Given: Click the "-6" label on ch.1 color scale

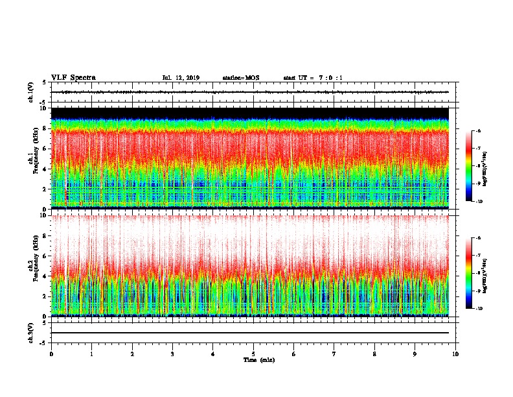Looking at the screenshot, I should pyautogui.click(x=478, y=130).
